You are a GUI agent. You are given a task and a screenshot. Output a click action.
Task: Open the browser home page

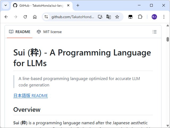point(35,17)
